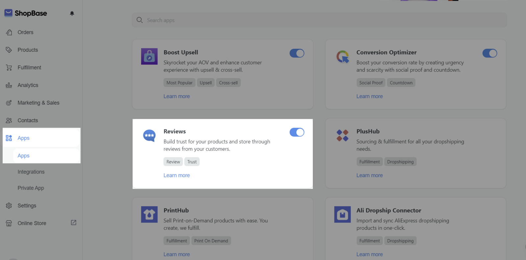Viewport: 526px width, 260px height.
Task: Open Online Store in new tab icon
Action: [x=74, y=223]
